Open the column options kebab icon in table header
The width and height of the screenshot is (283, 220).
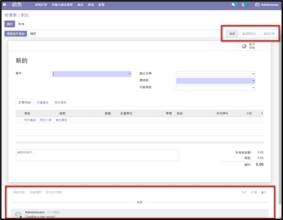pyautogui.click(x=262, y=113)
